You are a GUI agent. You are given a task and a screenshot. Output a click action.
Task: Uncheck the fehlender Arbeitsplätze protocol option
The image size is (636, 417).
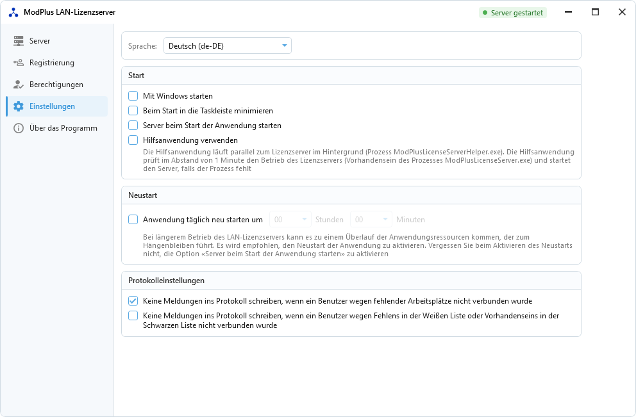[x=133, y=300]
